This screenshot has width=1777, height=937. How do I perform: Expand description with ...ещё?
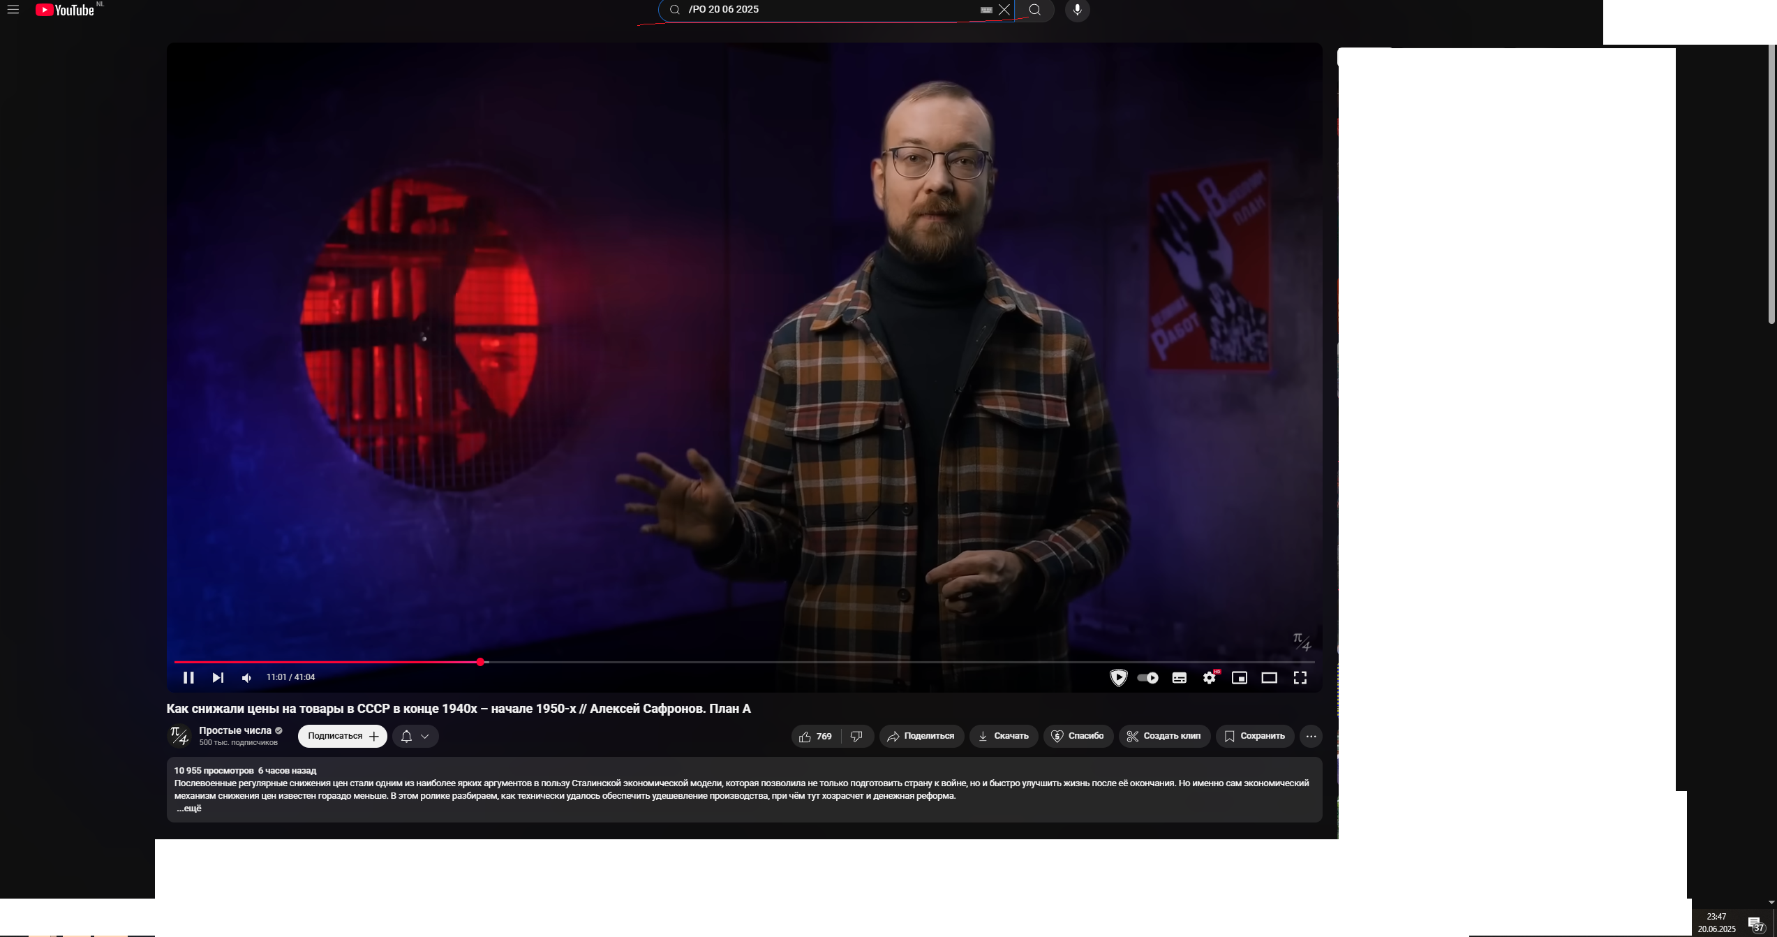point(188,808)
